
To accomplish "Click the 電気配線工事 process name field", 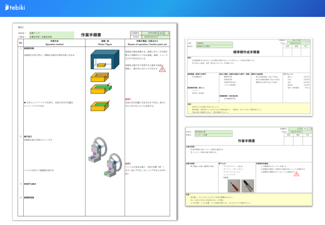I will (214, 132).
